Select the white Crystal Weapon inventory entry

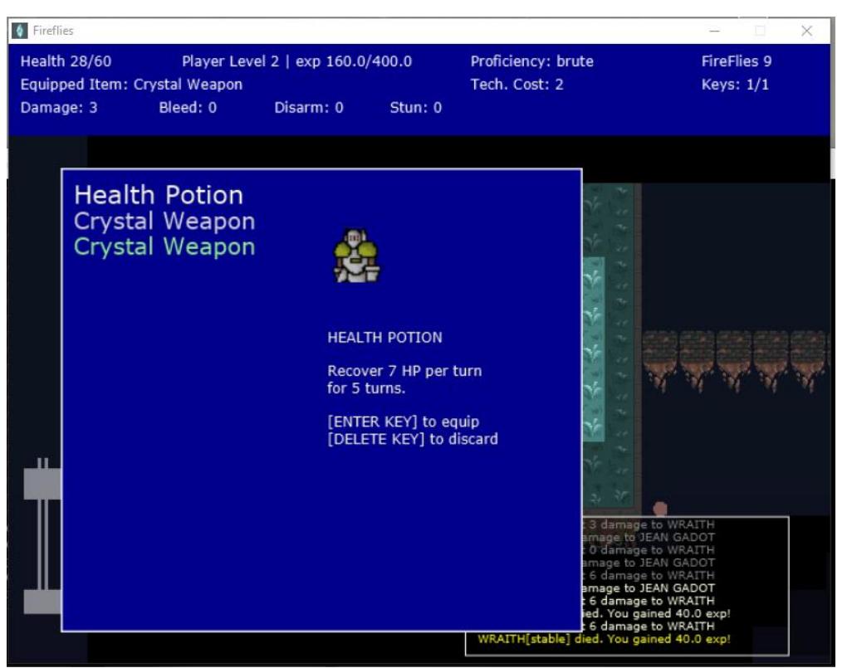click(x=164, y=221)
